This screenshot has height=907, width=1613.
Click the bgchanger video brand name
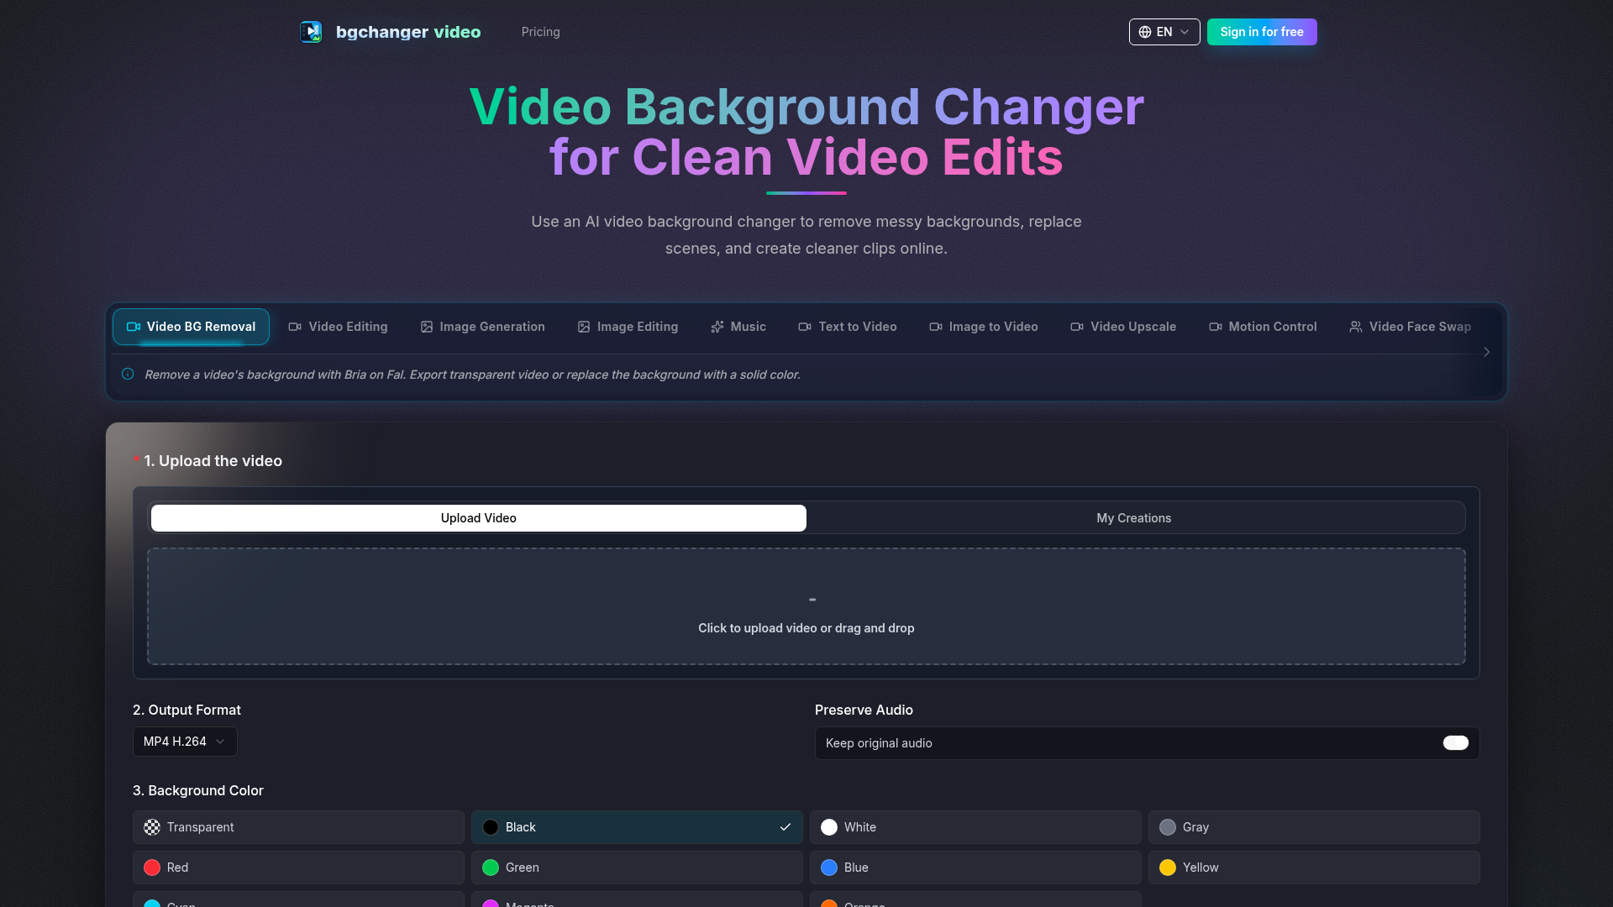408,32
